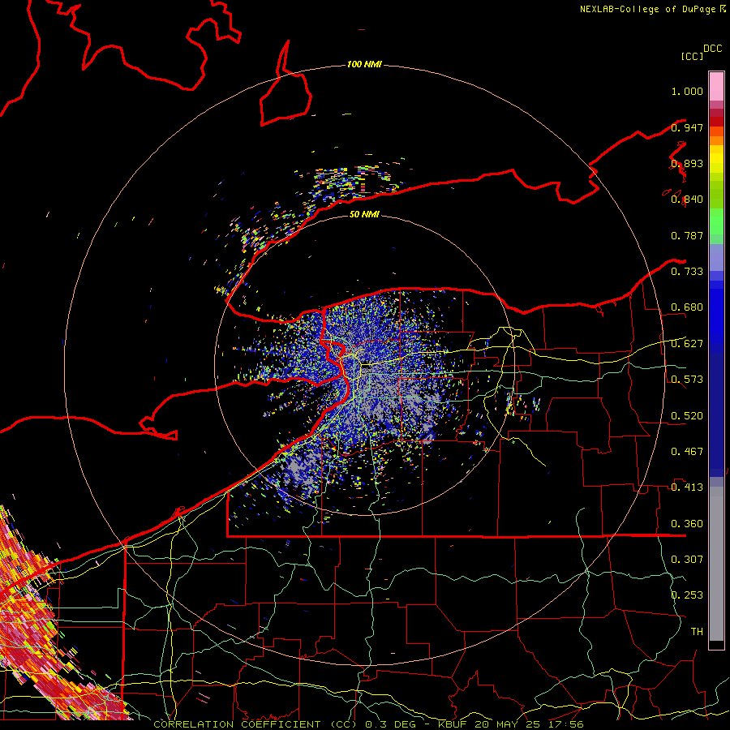
Task: Click the 0.627 legend value
Action: (687, 343)
